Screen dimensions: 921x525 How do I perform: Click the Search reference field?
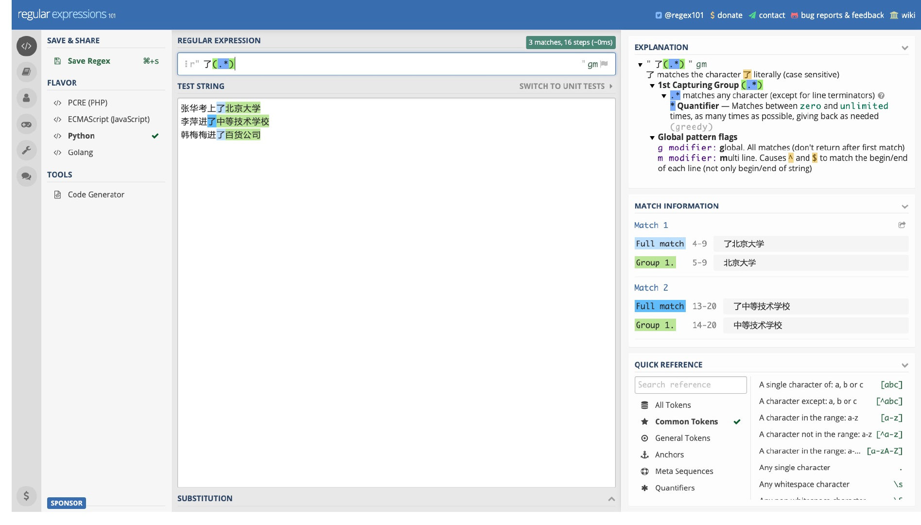click(x=690, y=385)
